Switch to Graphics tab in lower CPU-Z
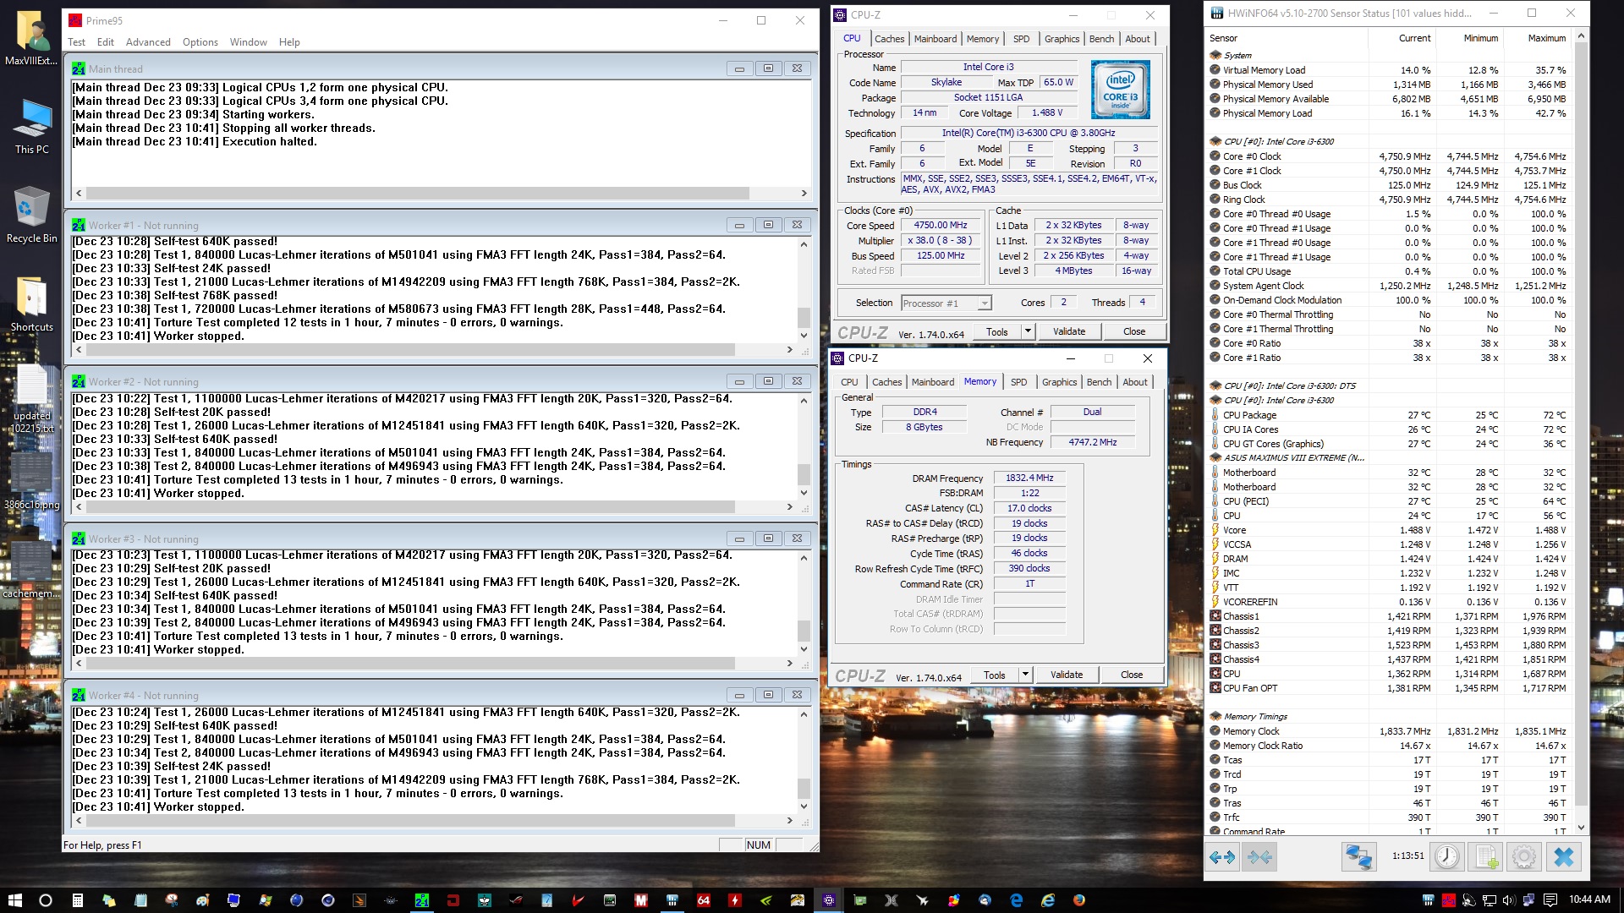1624x913 pixels. [1059, 382]
